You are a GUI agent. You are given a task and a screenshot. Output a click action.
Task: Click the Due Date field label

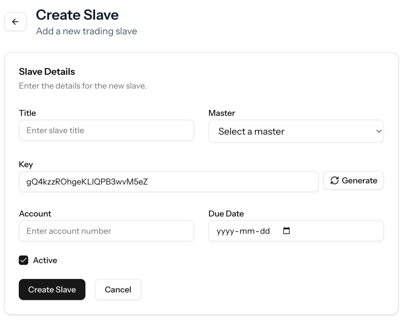tap(226, 214)
